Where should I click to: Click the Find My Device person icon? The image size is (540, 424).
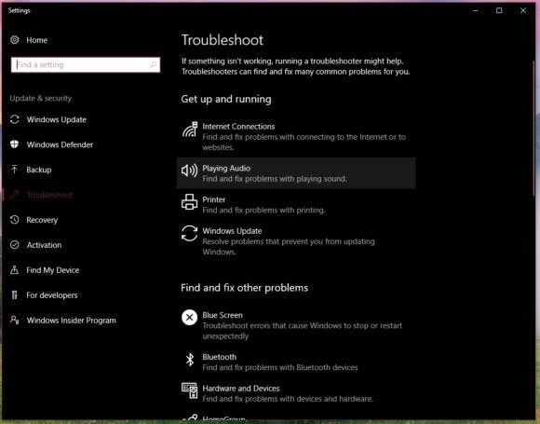[15, 270]
